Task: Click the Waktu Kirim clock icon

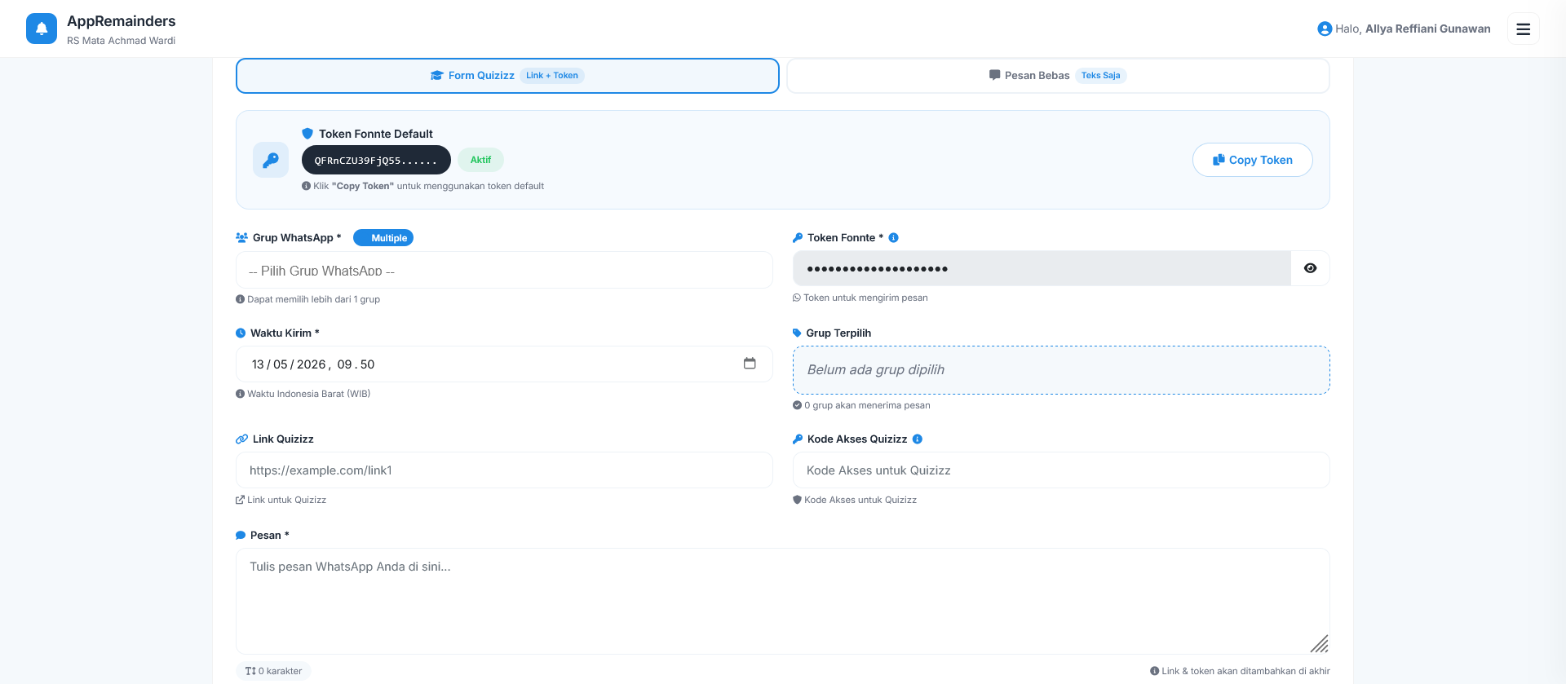Action: [x=241, y=333]
